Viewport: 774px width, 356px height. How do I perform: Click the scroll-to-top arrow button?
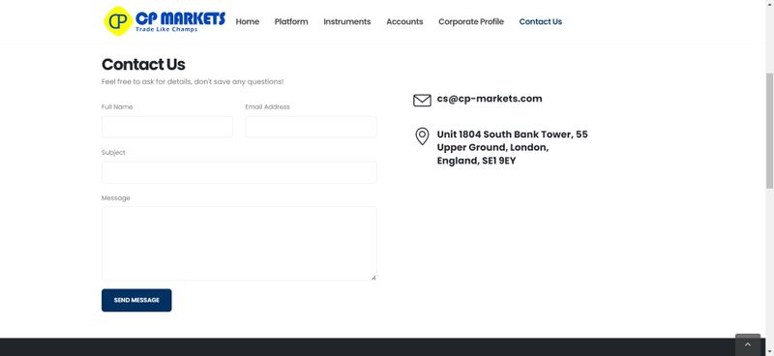(747, 344)
